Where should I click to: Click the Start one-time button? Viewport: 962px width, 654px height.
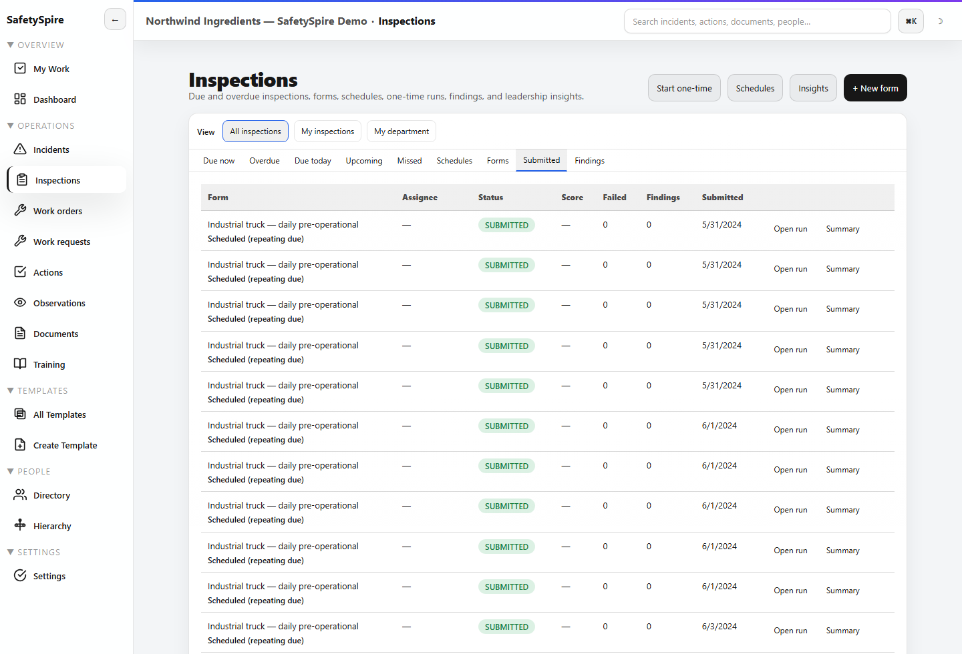tap(684, 88)
